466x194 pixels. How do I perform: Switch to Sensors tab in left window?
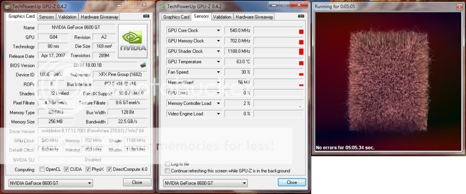pos(47,17)
